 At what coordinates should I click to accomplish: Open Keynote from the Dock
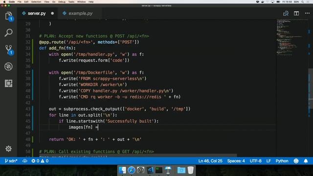[x=168, y=170]
